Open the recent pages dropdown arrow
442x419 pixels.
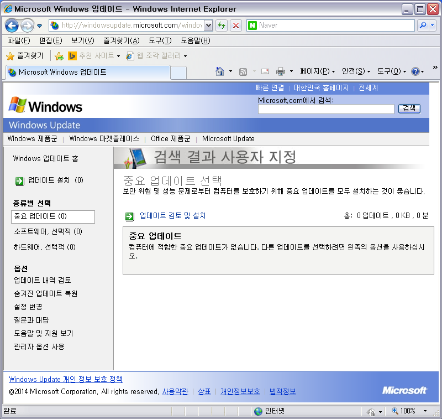[x=39, y=26]
